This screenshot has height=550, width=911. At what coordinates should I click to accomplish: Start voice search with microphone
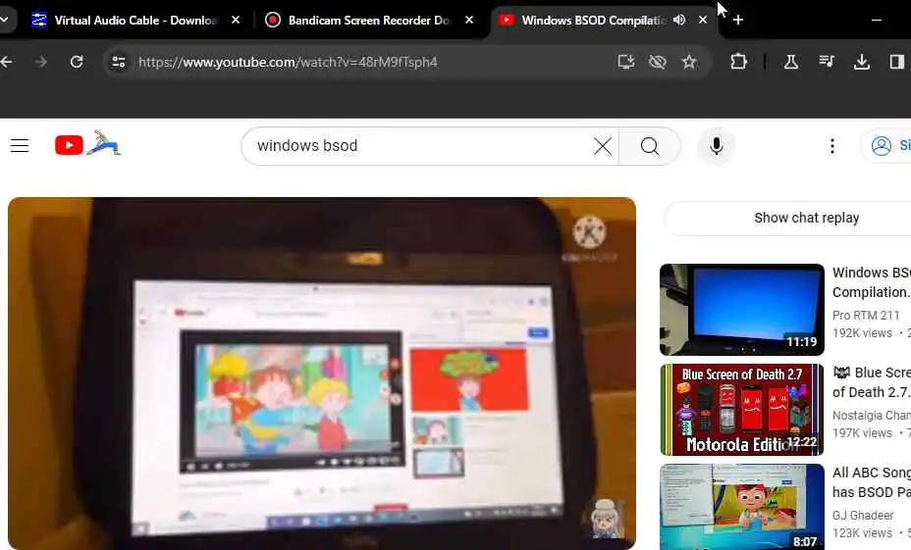point(717,146)
